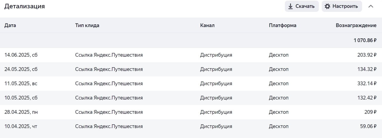Select the 11.05.2025, вс row
Screen dimensions: 382x138
(21, 84)
